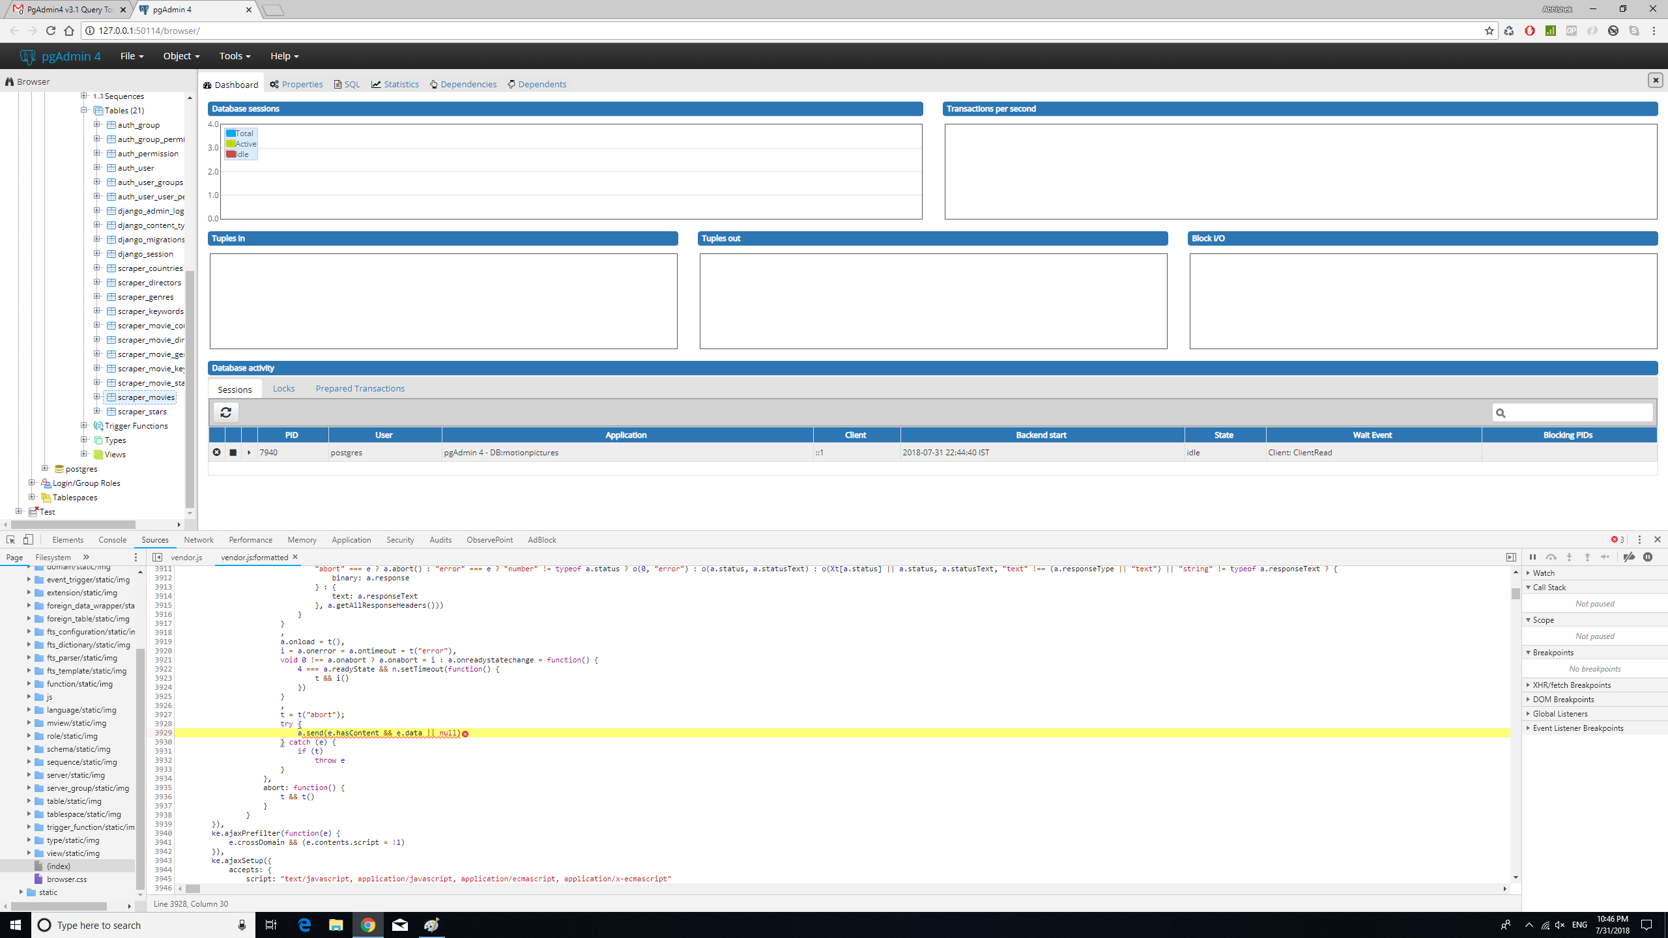This screenshot has width=1668, height=938.
Task: Hide the DevTools debugger sidebar
Action: pos(1511,557)
